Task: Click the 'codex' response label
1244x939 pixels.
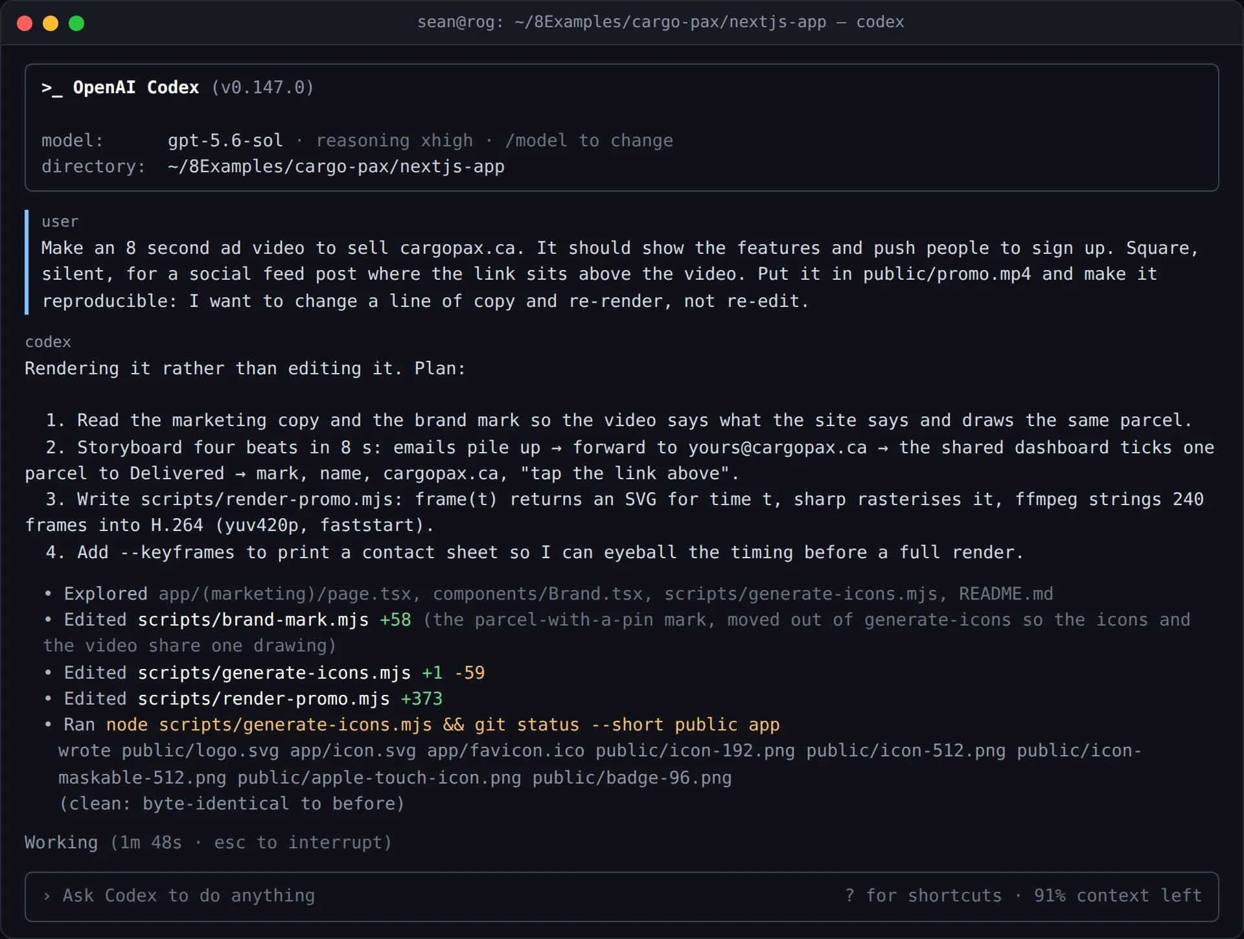Action: click(x=48, y=342)
